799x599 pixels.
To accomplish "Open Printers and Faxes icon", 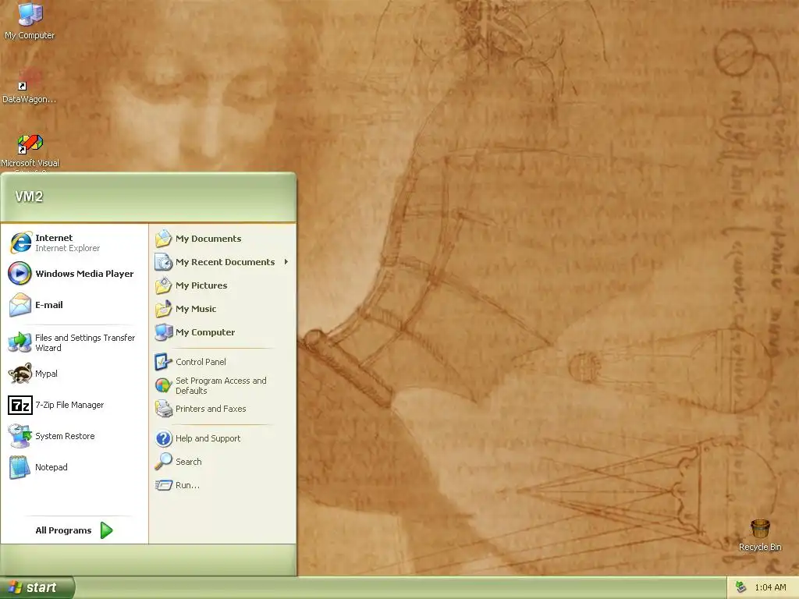I will coord(163,409).
